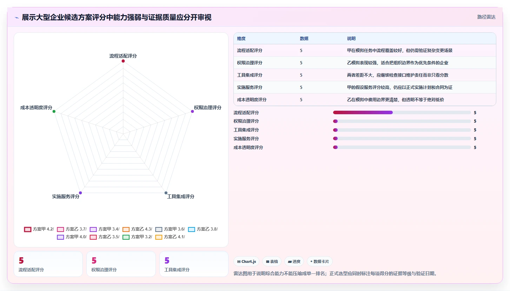Toggle the 方案乙 3.8/ legend series
Image resolution: width=510 pixels, height=291 pixels.
click(x=203, y=229)
